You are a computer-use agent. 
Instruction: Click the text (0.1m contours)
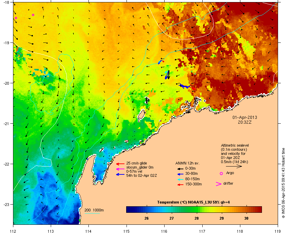[234, 149]
